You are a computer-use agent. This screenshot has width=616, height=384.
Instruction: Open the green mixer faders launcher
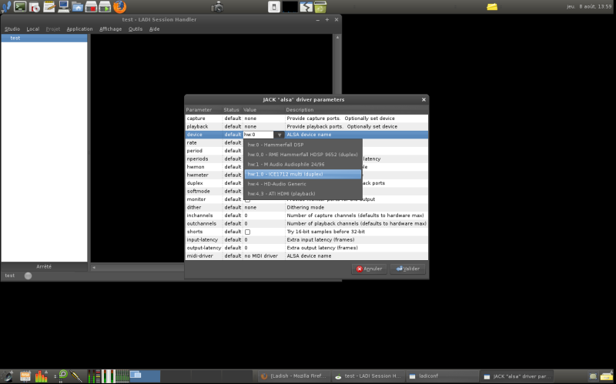122,376
